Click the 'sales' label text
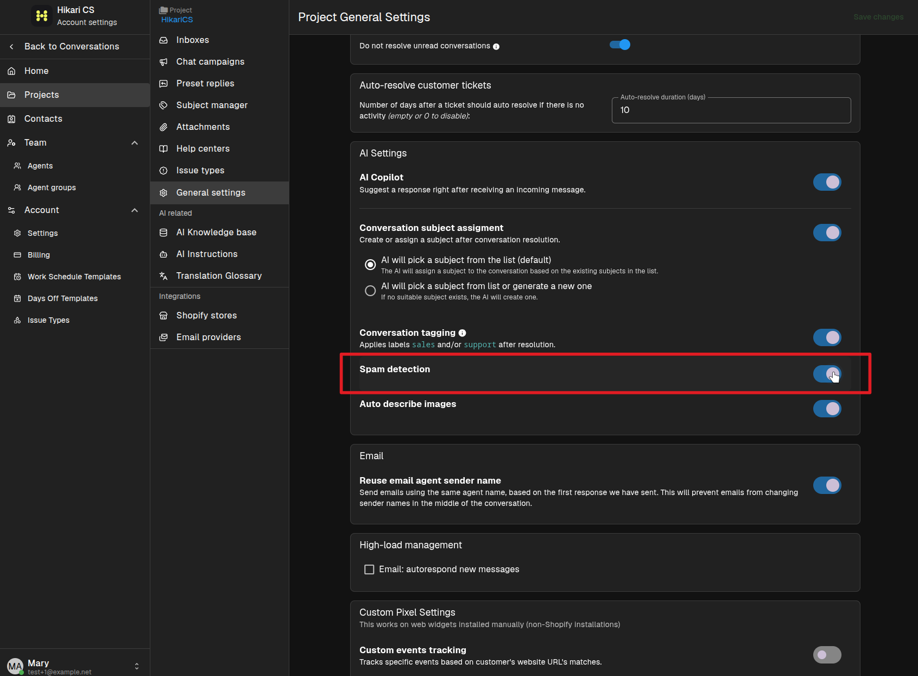The height and width of the screenshot is (676, 918). (x=423, y=345)
